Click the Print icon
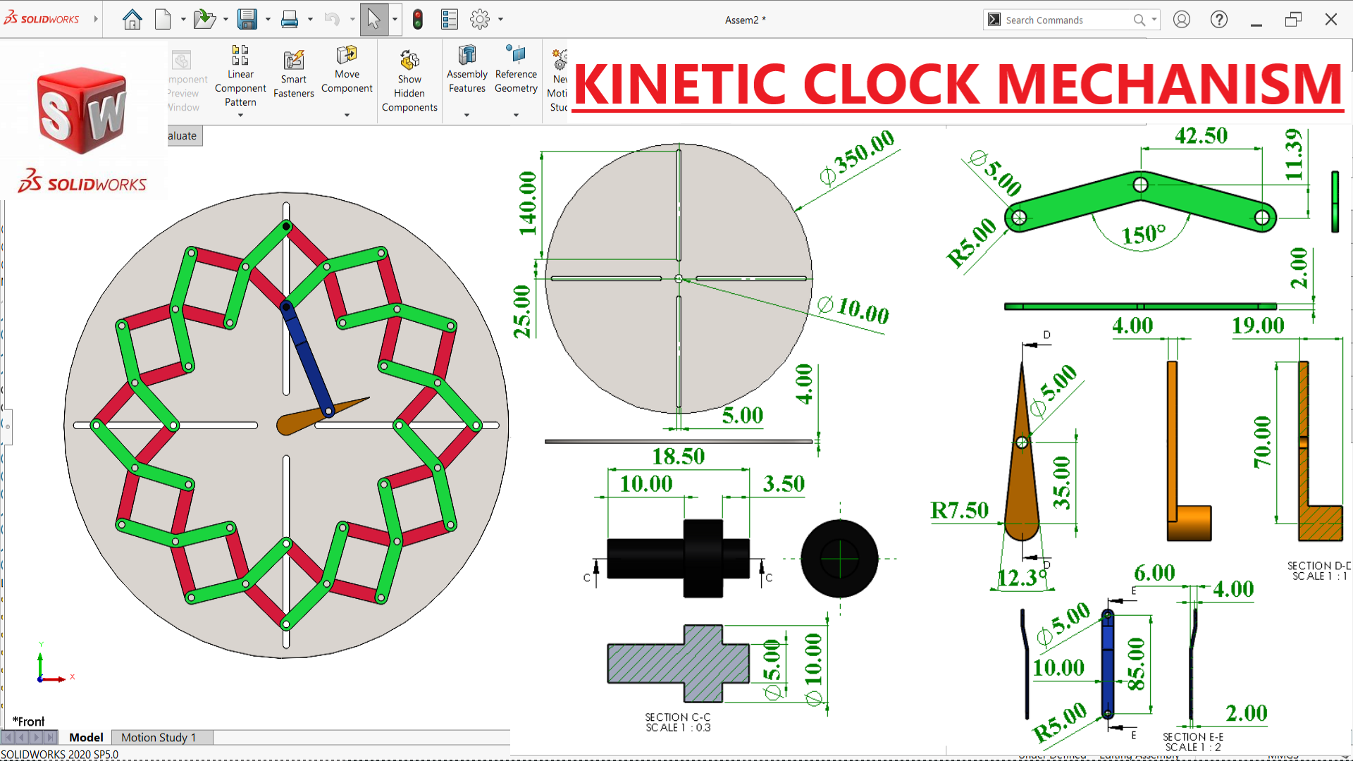The height and width of the screenshot is (761, 1353). coord(289,20)
